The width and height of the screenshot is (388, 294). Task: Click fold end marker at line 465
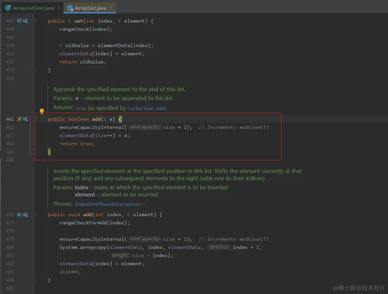coord(34,152)
